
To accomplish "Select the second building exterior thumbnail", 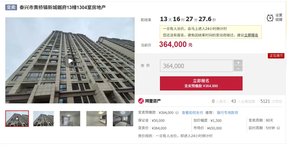I will click(44, 119).
